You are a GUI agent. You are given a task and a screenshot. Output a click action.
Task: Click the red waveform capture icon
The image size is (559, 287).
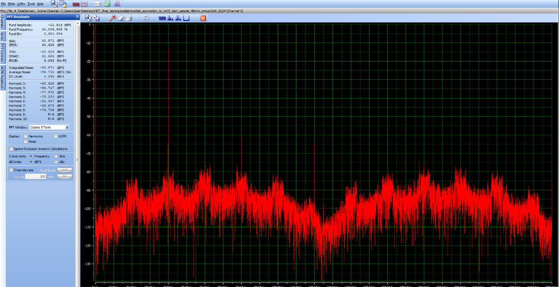click(76, 4)
